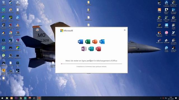Select the Audacity desktop shortcut
This screenshot has width=179, height=100.
[3, 33]
